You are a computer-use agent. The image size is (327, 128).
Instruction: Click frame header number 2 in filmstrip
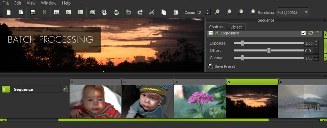(96, 82)
